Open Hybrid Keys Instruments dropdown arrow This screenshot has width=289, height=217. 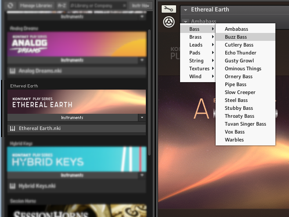[x=142, y=175]
